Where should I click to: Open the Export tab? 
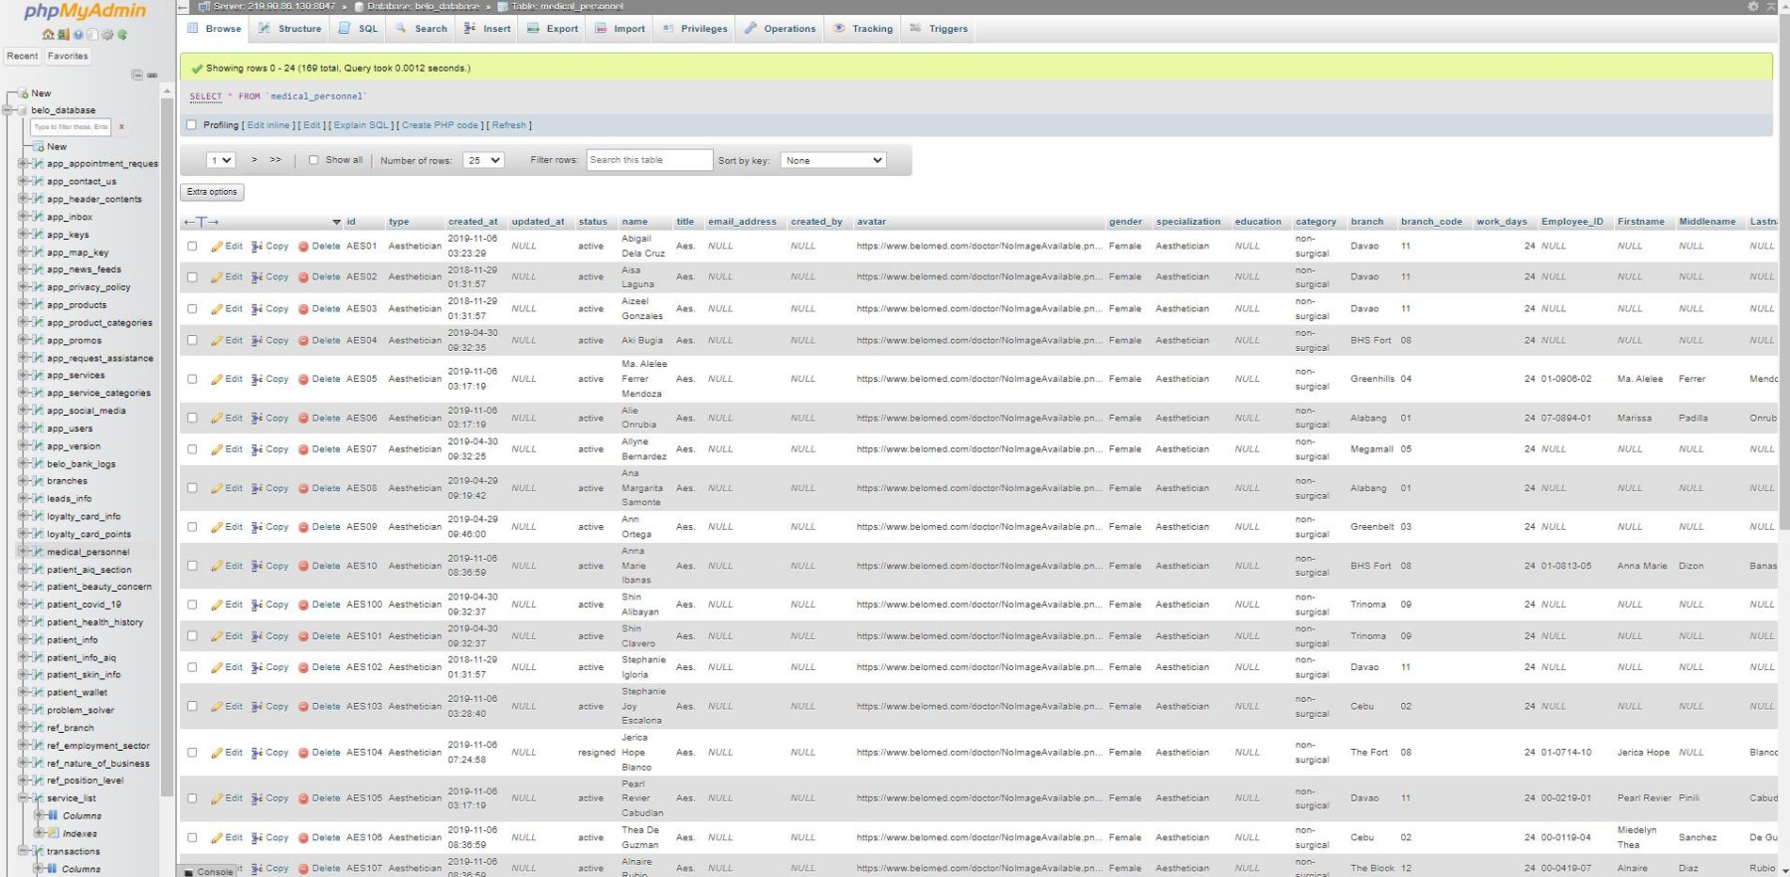[x=552, y=29]
